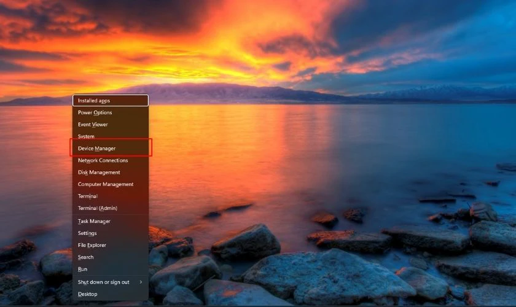Screen dimensions: 516x307
Task: Select the Search entry
Action: tap(110, 257)
